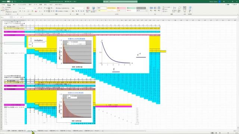Switch to the Page Layout ribbon tab
The width and height of the screenshot is (239, 134).
click(x=22, y=5)
